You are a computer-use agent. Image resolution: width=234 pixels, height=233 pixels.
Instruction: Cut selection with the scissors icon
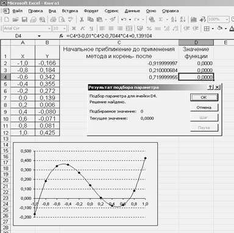[82, 20]
